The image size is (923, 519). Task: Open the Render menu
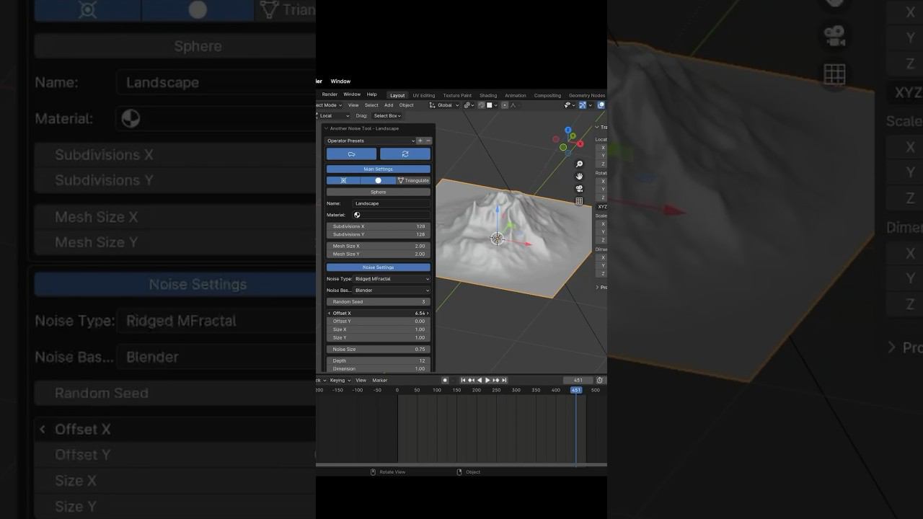(x=330, y=94)
